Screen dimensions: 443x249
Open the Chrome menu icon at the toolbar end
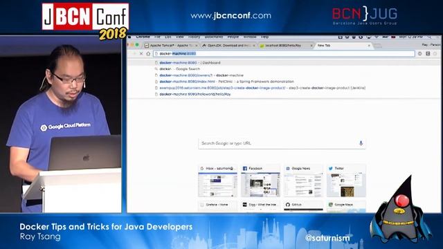pyautogui.click(x=435, y=54)
